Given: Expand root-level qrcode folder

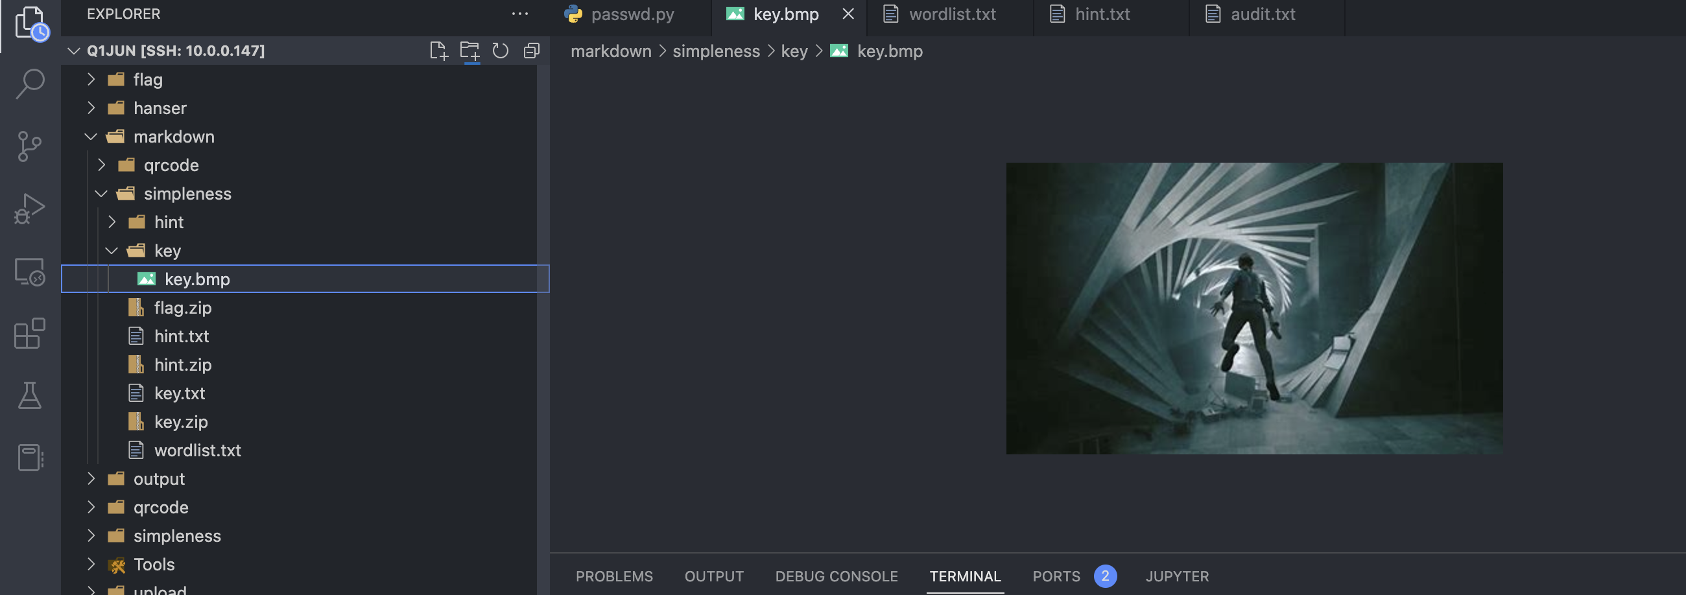Looking at the screenshot, I should [91, 507].
